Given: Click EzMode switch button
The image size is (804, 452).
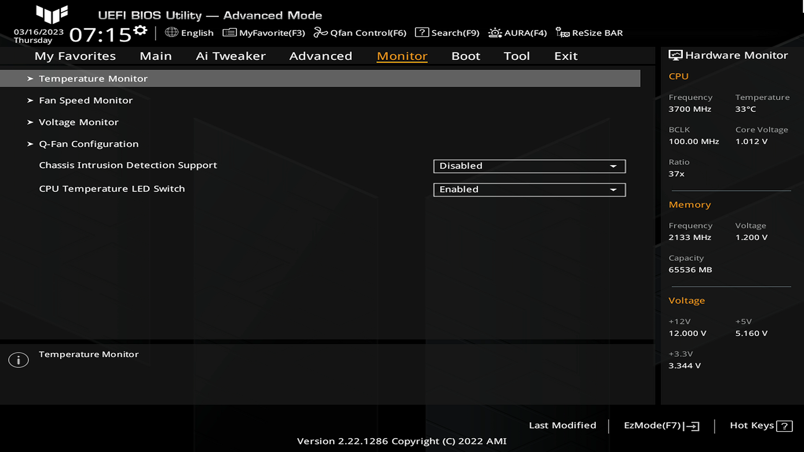Looking at the screenshot, I should [x=660, y=425].
